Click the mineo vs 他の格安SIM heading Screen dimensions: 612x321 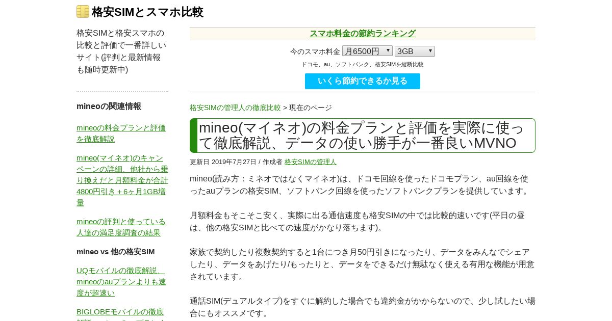pos(116,251)
